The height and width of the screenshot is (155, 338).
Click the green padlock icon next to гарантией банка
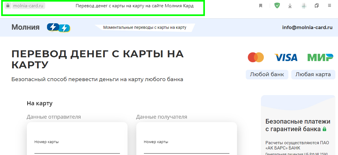point(324,129)
